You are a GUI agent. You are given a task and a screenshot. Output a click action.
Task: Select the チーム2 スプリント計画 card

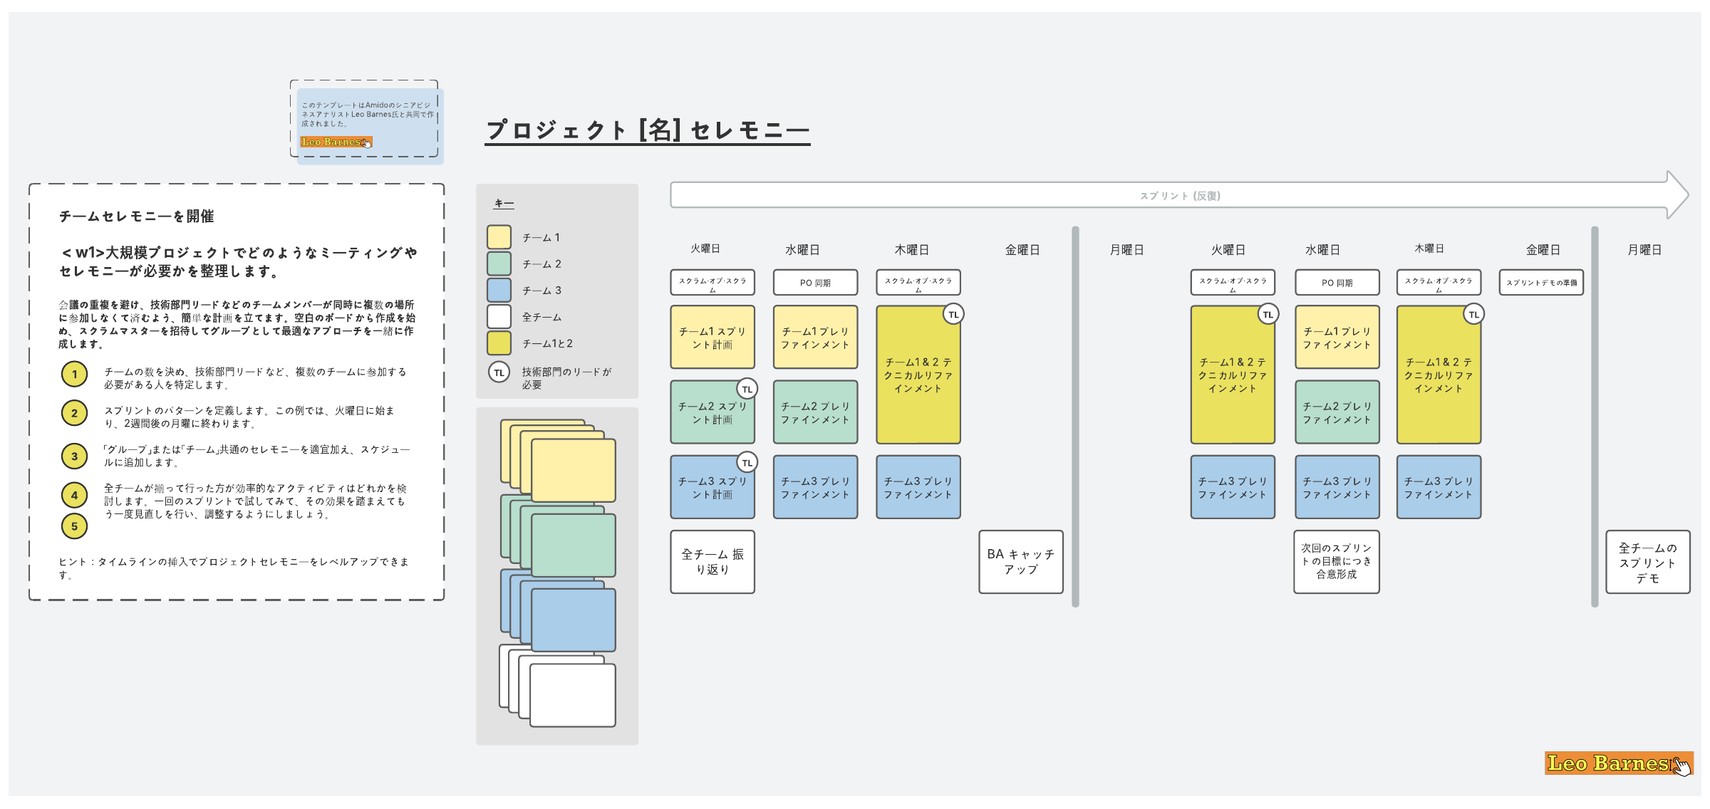(x=712, y=412)
